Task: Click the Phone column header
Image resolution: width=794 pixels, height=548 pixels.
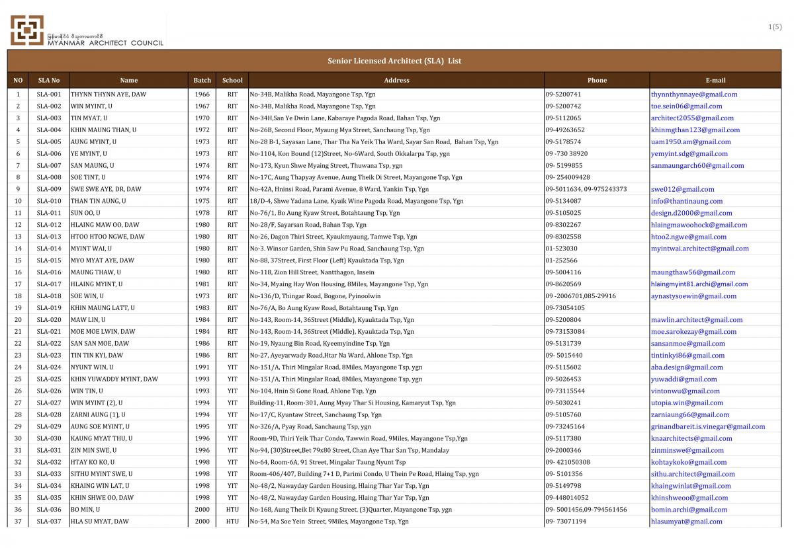Action: coord(597,81)
